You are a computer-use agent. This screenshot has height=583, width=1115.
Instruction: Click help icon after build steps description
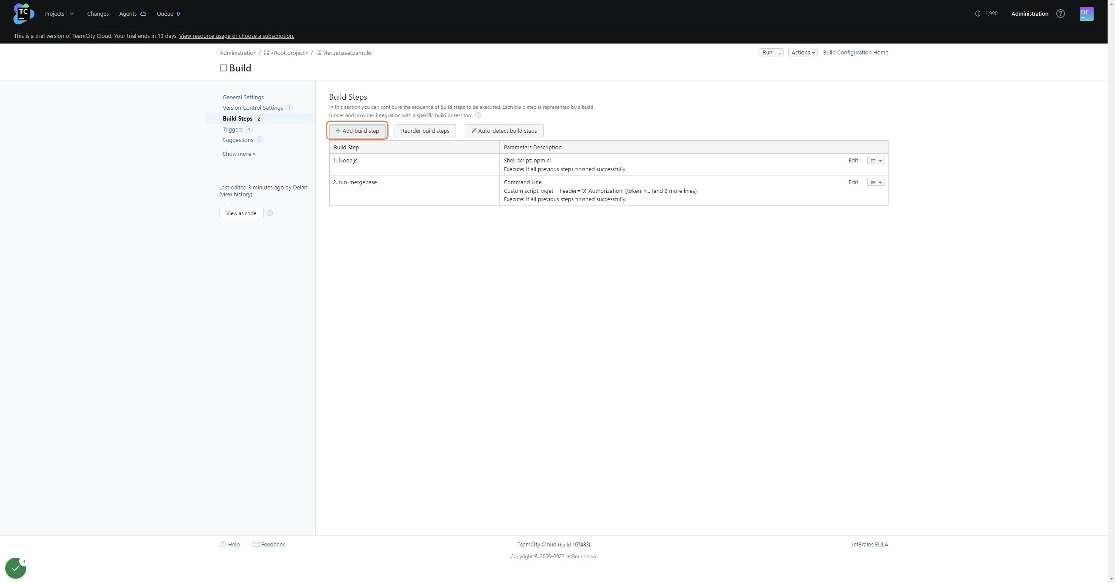(x=478, y=115)
